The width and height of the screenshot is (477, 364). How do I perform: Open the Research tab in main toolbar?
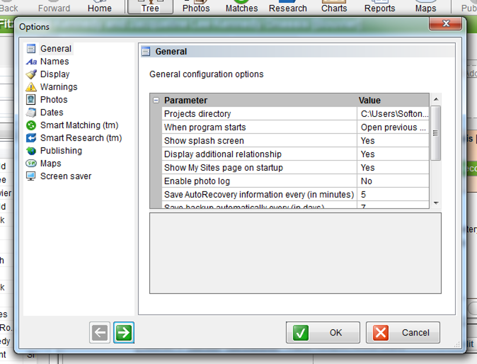288,7
